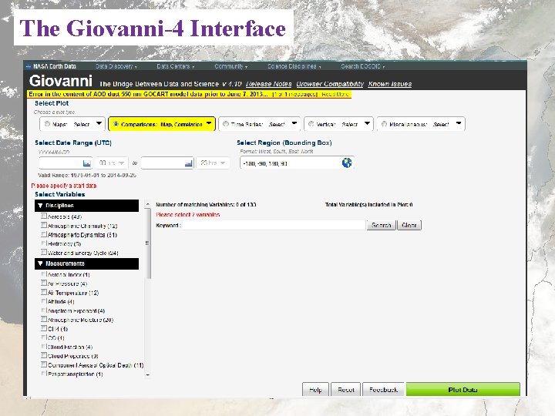Open the Science Disciplines menu
This screenshot has width=555, height=416.
coord(294,66)
